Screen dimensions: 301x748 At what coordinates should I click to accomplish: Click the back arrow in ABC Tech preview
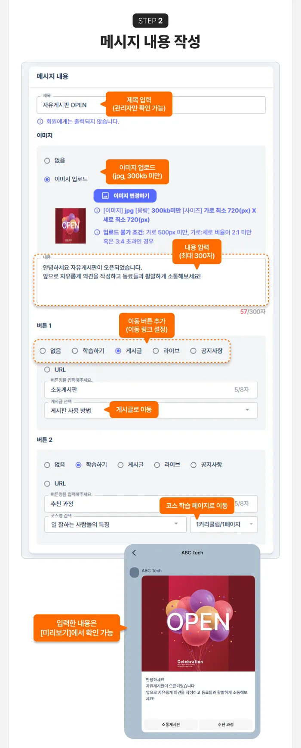click(134, 553)
